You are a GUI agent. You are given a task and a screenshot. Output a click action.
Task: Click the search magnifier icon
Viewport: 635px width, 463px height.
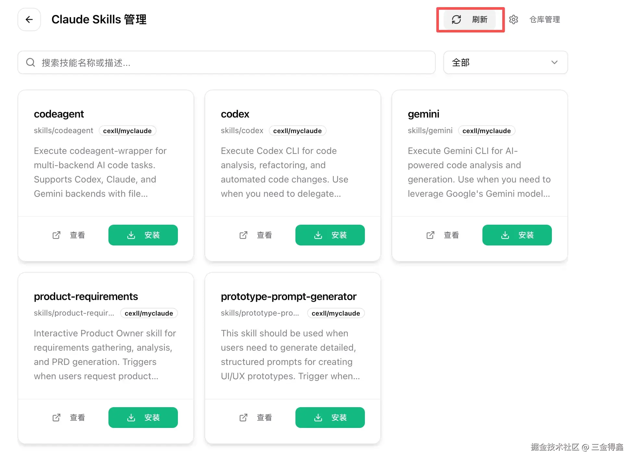tap(31, 62)
